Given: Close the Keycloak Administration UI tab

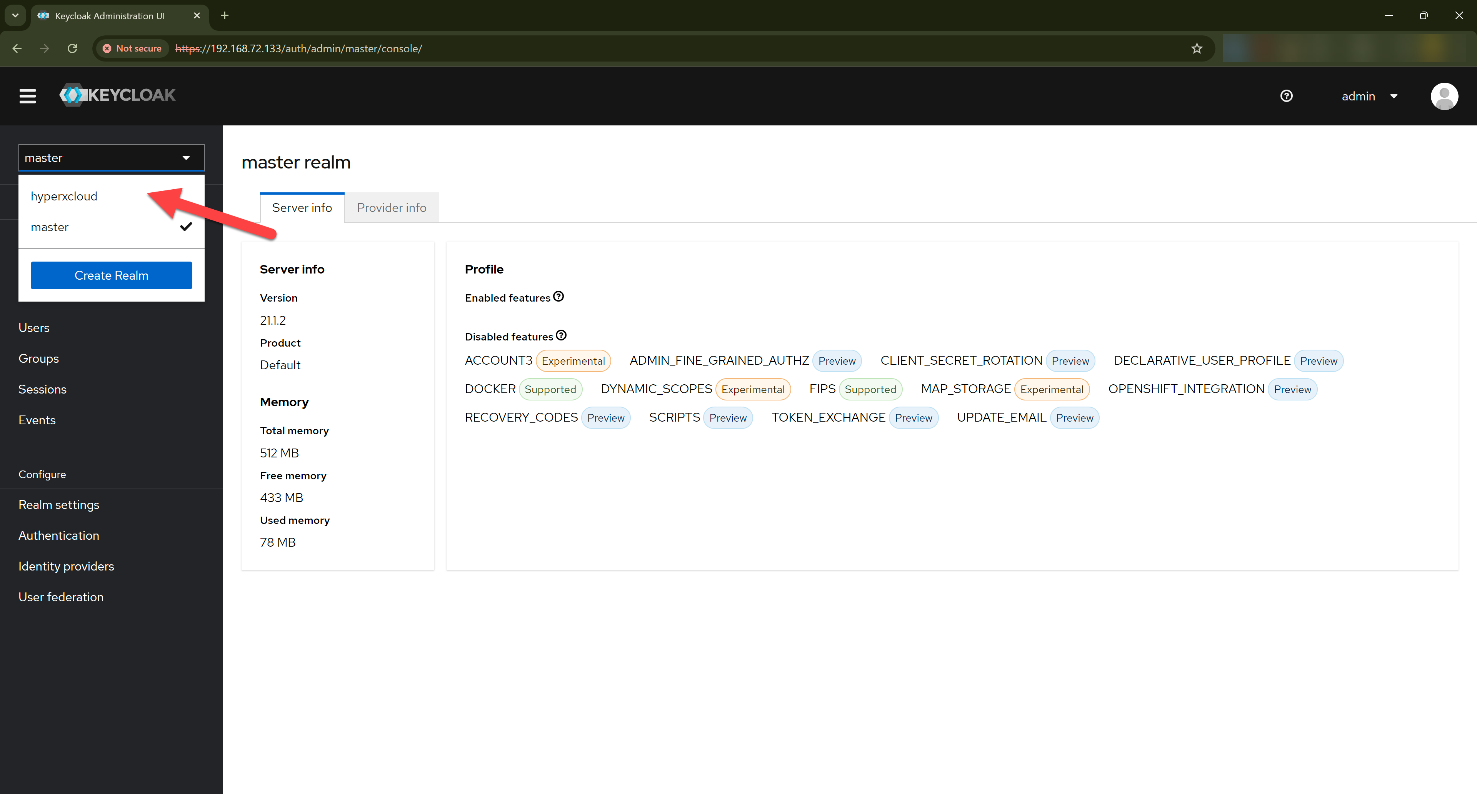Looking at the screenshot, I should [197, 15].
